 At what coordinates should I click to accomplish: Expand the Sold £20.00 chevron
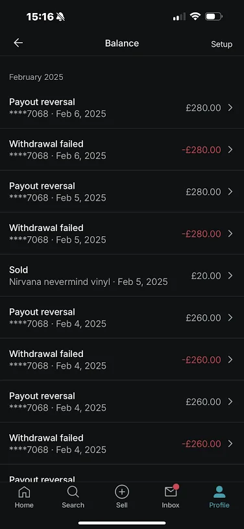coord(230,276)
